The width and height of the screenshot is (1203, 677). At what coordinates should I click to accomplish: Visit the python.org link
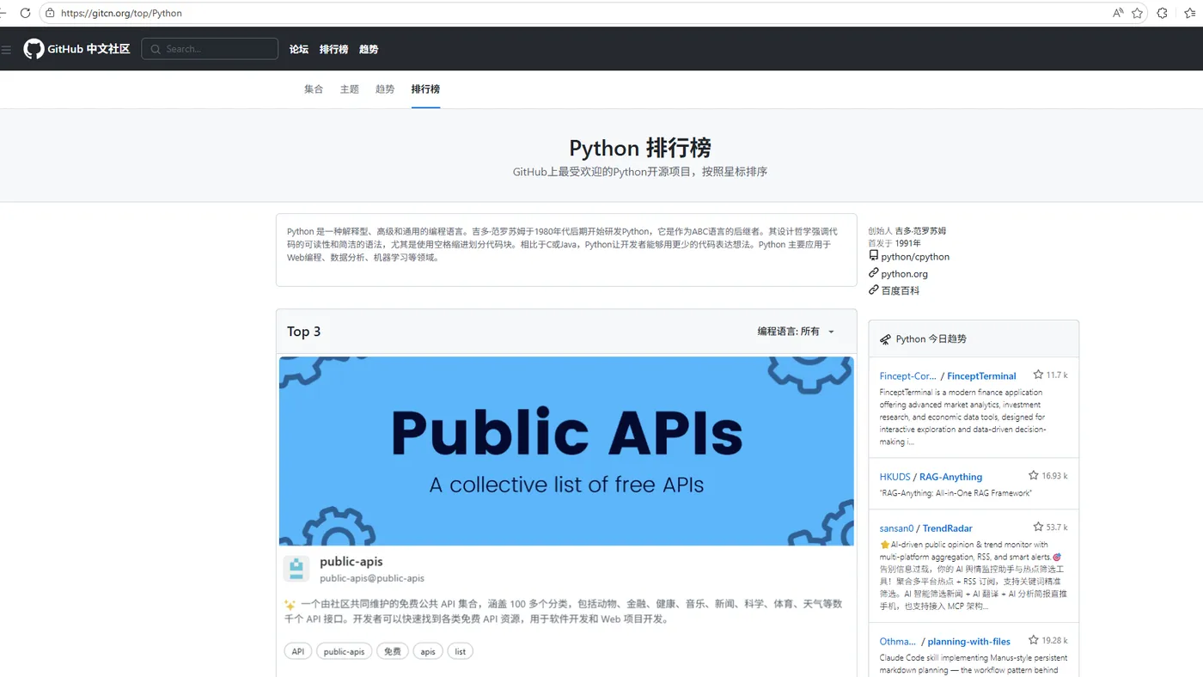904,274
